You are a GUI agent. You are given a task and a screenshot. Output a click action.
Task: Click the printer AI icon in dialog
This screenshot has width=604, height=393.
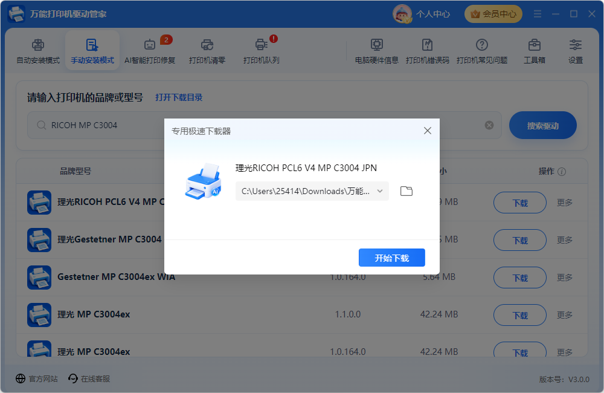204,181
